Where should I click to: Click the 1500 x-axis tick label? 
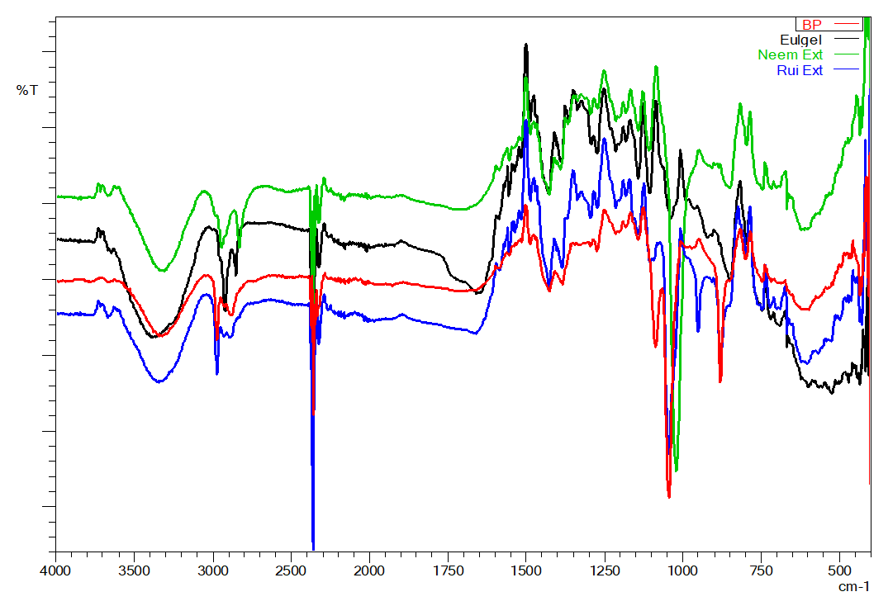(526, 570)
